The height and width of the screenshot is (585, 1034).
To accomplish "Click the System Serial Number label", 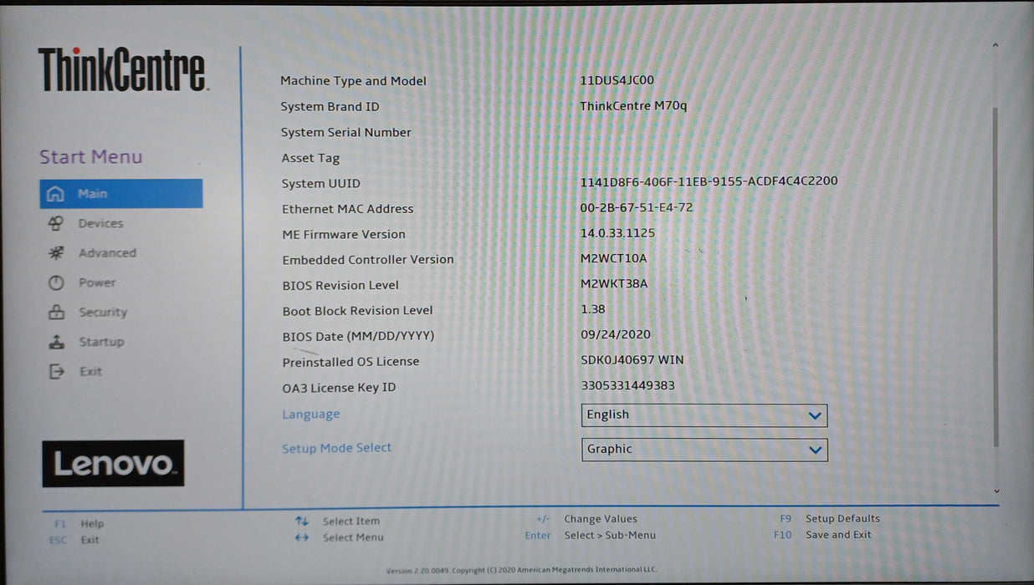I will coord(346,132).
